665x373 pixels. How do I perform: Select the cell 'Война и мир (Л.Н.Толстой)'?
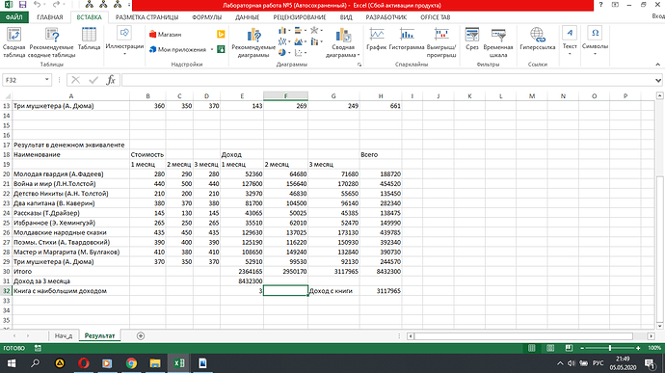tap(70, 184)
